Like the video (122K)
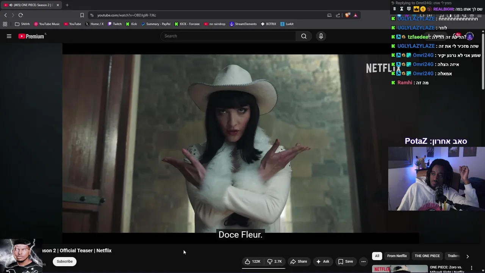Screen dimensions: 485x273 click(x=253, y=261)
